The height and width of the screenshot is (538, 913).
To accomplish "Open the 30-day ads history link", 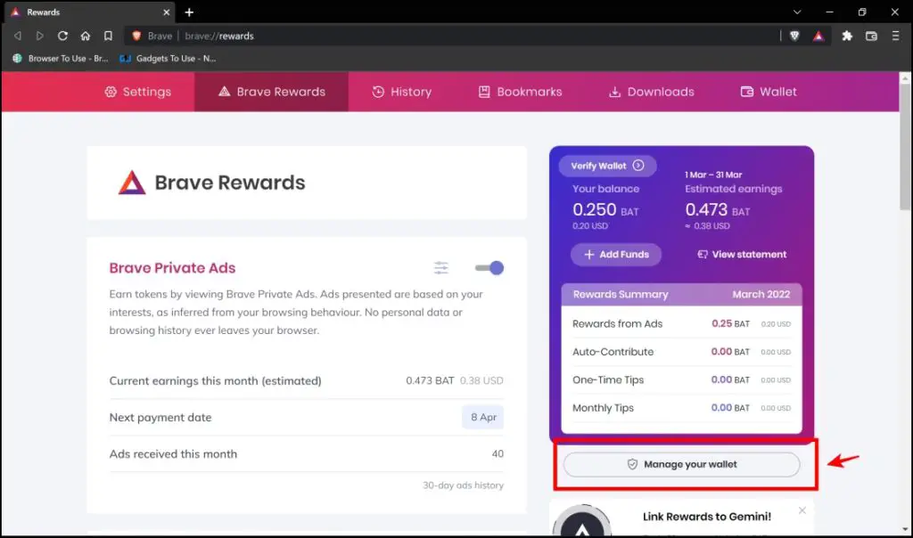I will pyautogui.click(x=463, y=485).
